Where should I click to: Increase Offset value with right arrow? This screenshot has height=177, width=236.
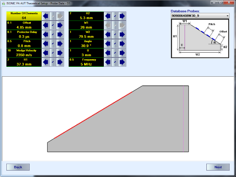[60, 25]
